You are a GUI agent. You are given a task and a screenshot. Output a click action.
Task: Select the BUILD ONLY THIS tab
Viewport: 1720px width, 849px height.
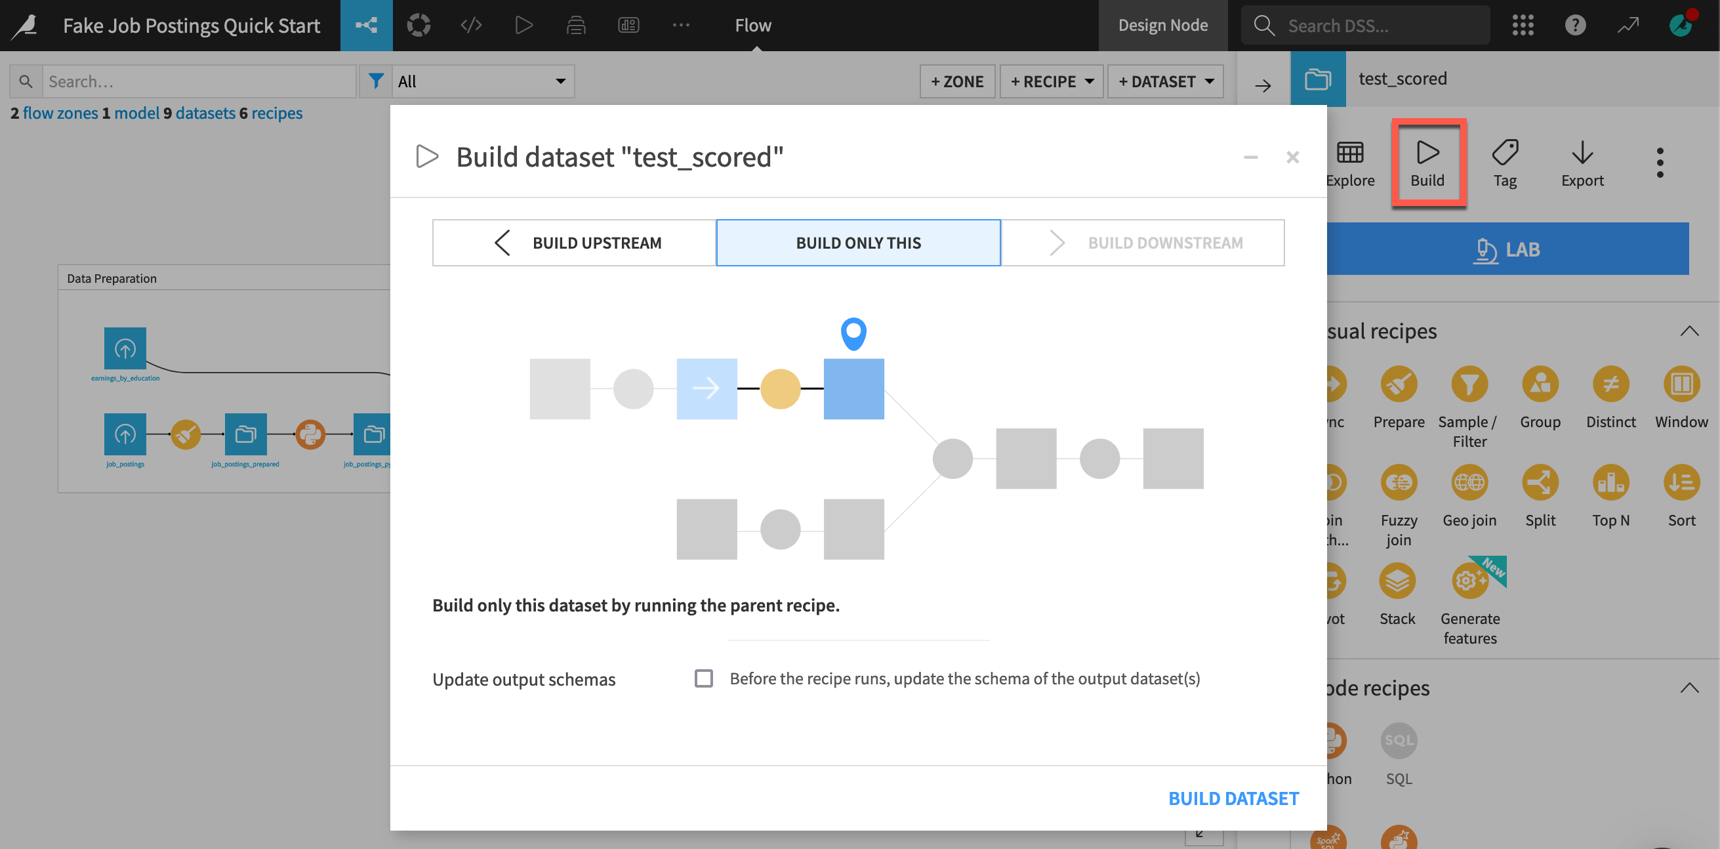[858, 243]
